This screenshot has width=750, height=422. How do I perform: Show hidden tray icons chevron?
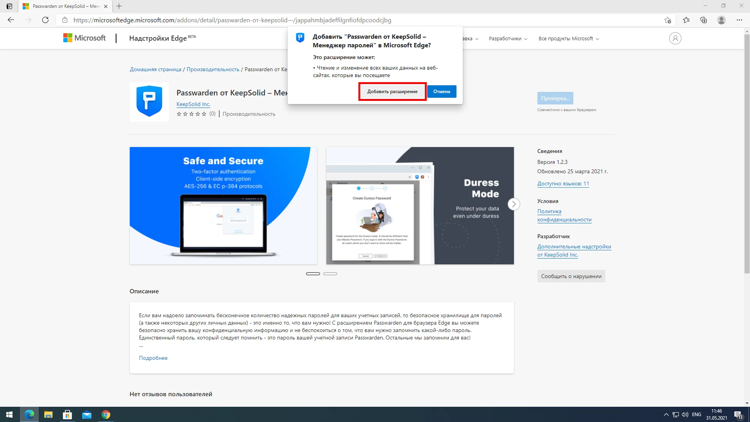point(666,415)
